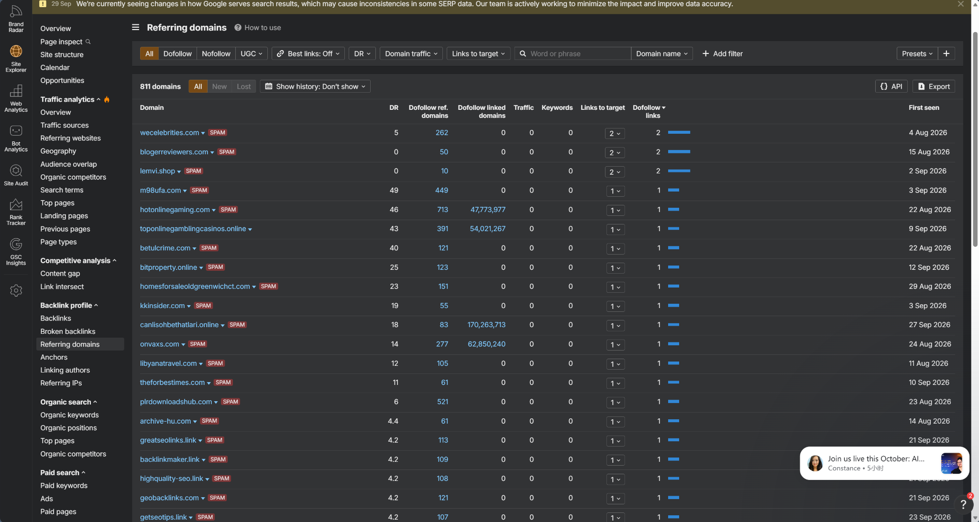Viewport: 979px width, 522px height.
Task: Click the Export button
Action: coord(934,86)
